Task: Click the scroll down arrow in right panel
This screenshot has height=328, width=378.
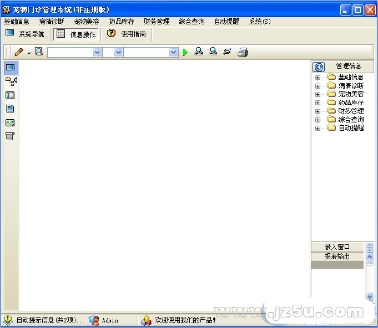Action: (x=370, y=296)
